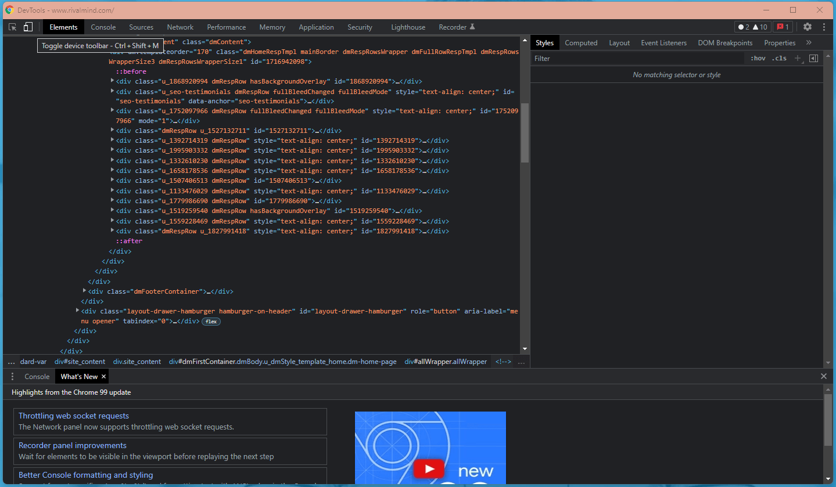This screenshot has width=836, height=487.
Task: Select div#allWrapper.allWrapper in the breadcrumb
Action: tap(446, 362)
